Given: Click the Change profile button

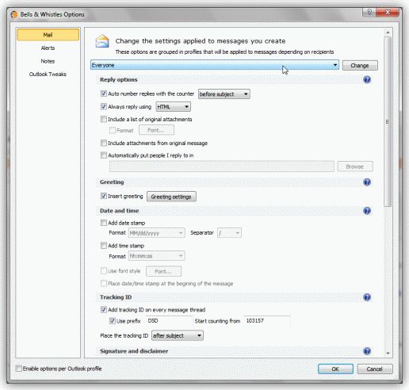Looking at the screenshot, I should point(360,65).
